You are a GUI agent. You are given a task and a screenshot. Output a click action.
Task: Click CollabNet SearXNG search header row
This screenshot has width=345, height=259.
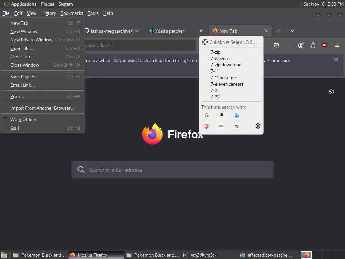[x=231, y=42]
